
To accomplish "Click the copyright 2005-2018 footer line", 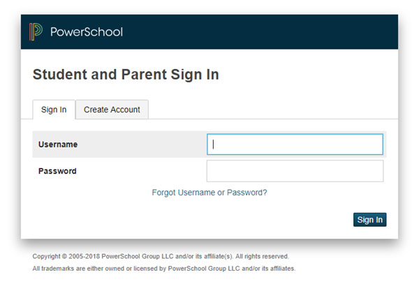I will click(x=161, y=256).
